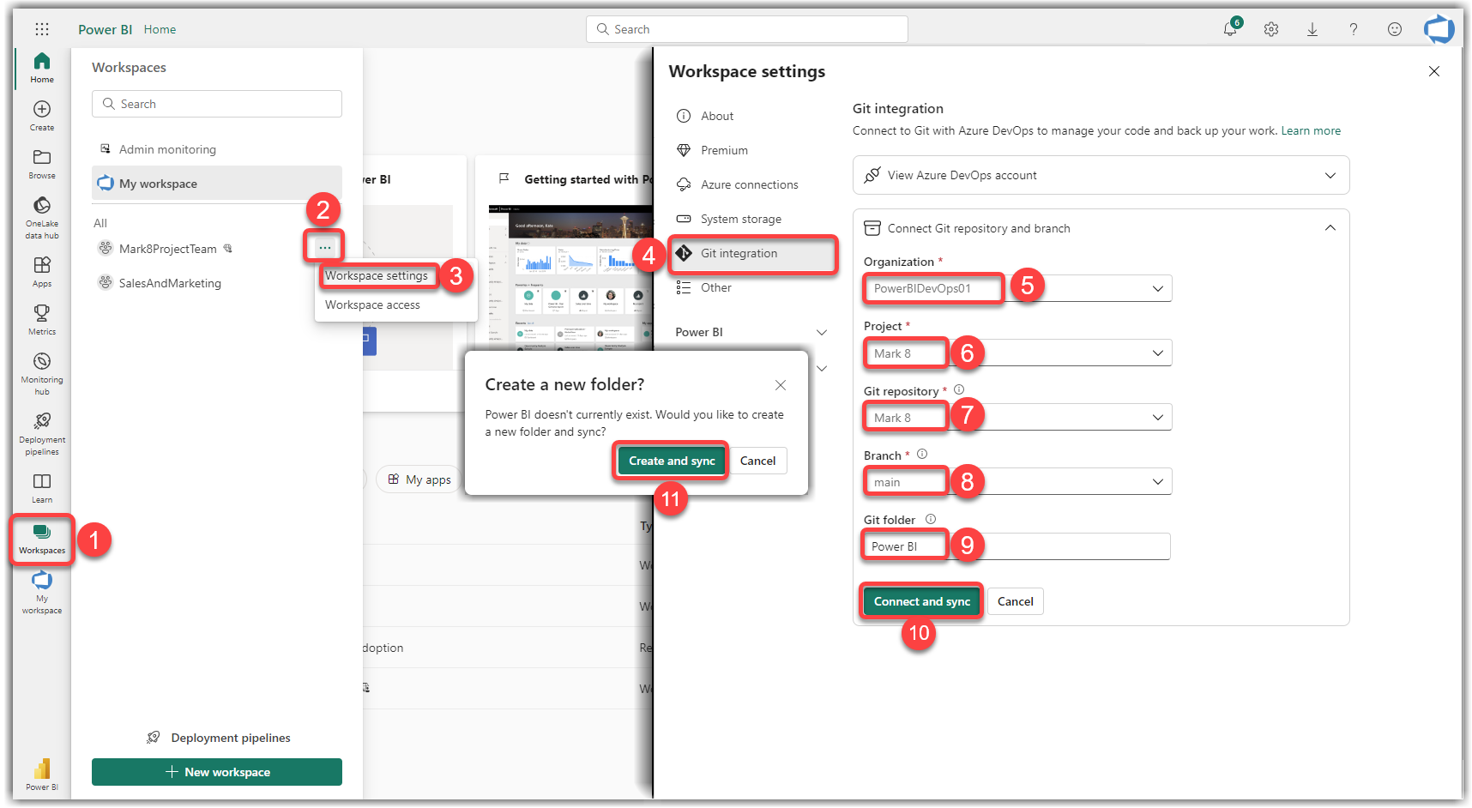This screenshot has width=1472, height=808.
Task: Click the My apps pill button
Action: click(419, 479)
